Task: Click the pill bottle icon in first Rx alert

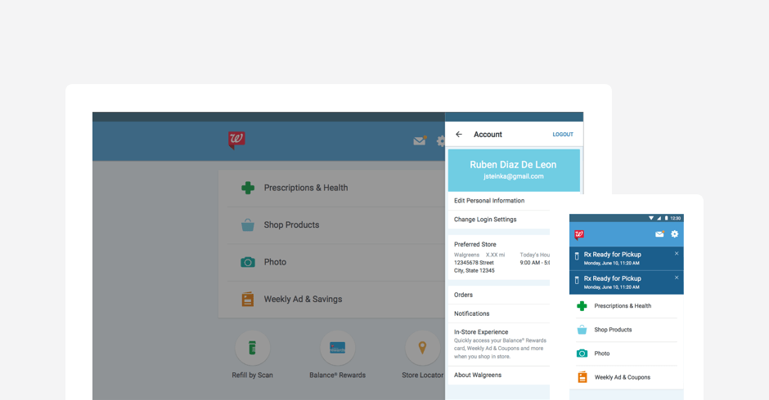Action: coord(577,256)
